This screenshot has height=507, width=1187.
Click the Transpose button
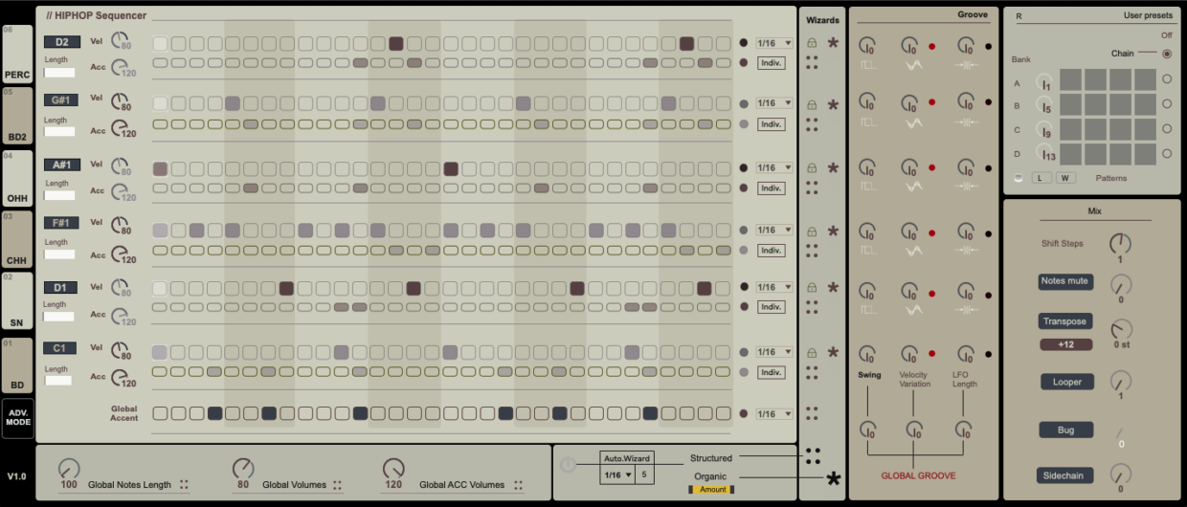tap(1065, 321)
